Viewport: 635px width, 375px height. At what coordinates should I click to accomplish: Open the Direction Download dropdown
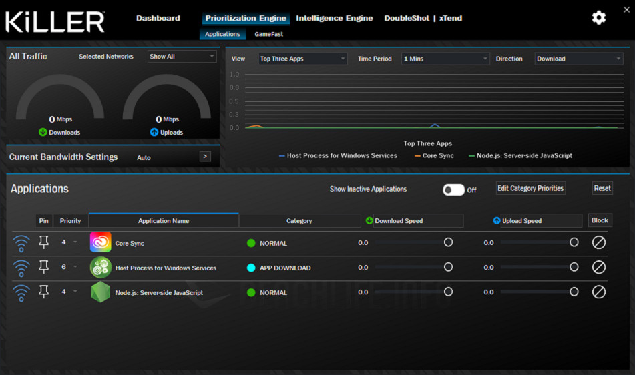[x=579, y=59]
